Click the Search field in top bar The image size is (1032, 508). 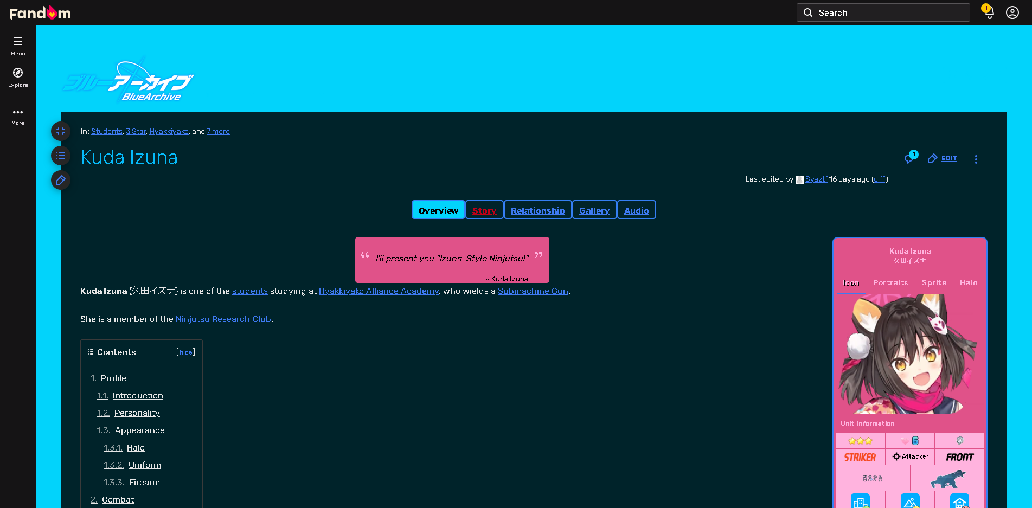[883, 12]
